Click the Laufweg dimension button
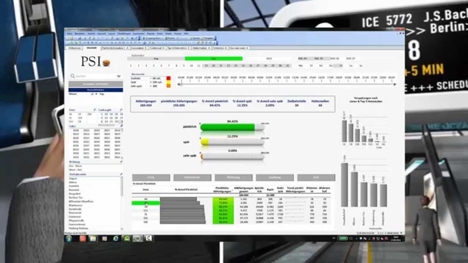 coord(275,178)
